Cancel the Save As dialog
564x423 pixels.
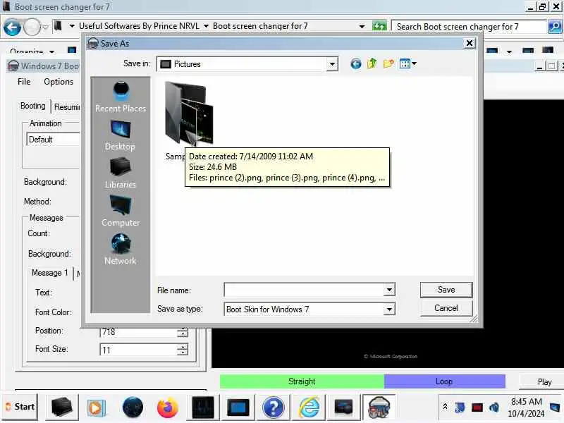pyautogui.click(x=446, y=308)
